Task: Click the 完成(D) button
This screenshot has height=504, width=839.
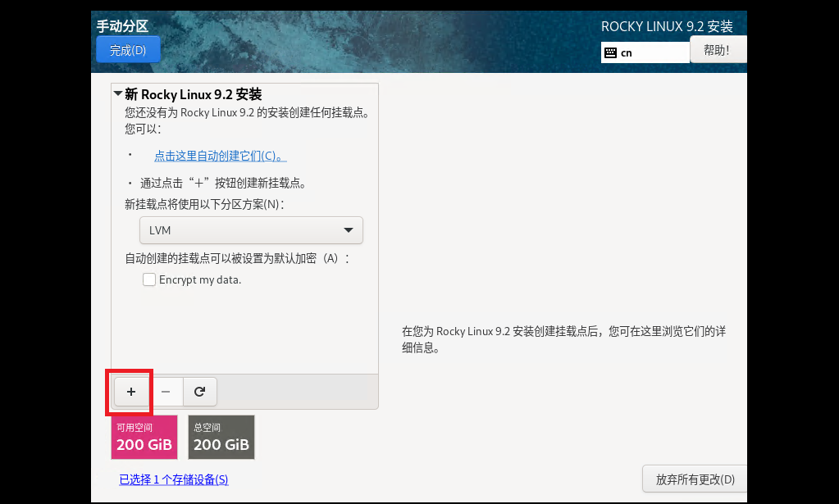Action: click(x=128, y=50)
